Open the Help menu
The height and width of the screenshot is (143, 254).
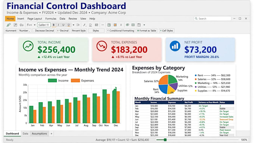[x=92, y=19]
